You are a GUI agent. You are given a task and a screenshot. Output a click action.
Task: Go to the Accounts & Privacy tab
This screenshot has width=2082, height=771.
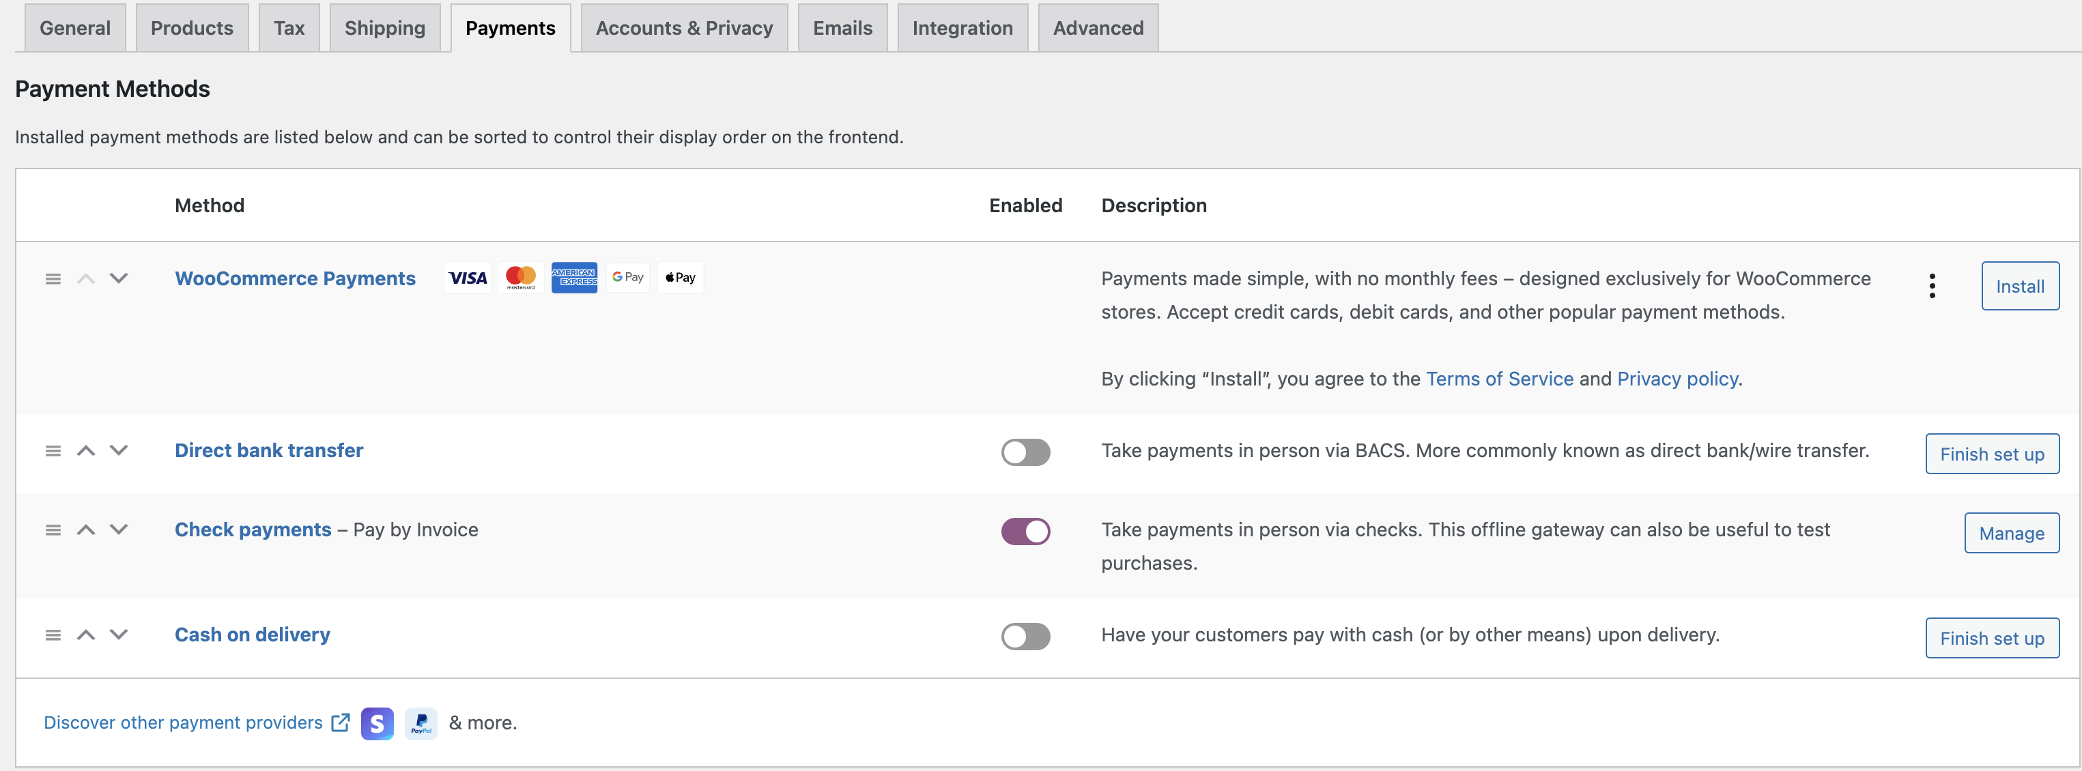[x=685, y=28]
